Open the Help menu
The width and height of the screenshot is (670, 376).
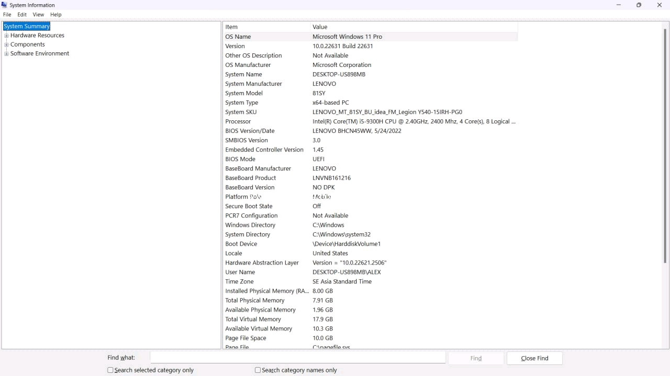tap(55, 15)
